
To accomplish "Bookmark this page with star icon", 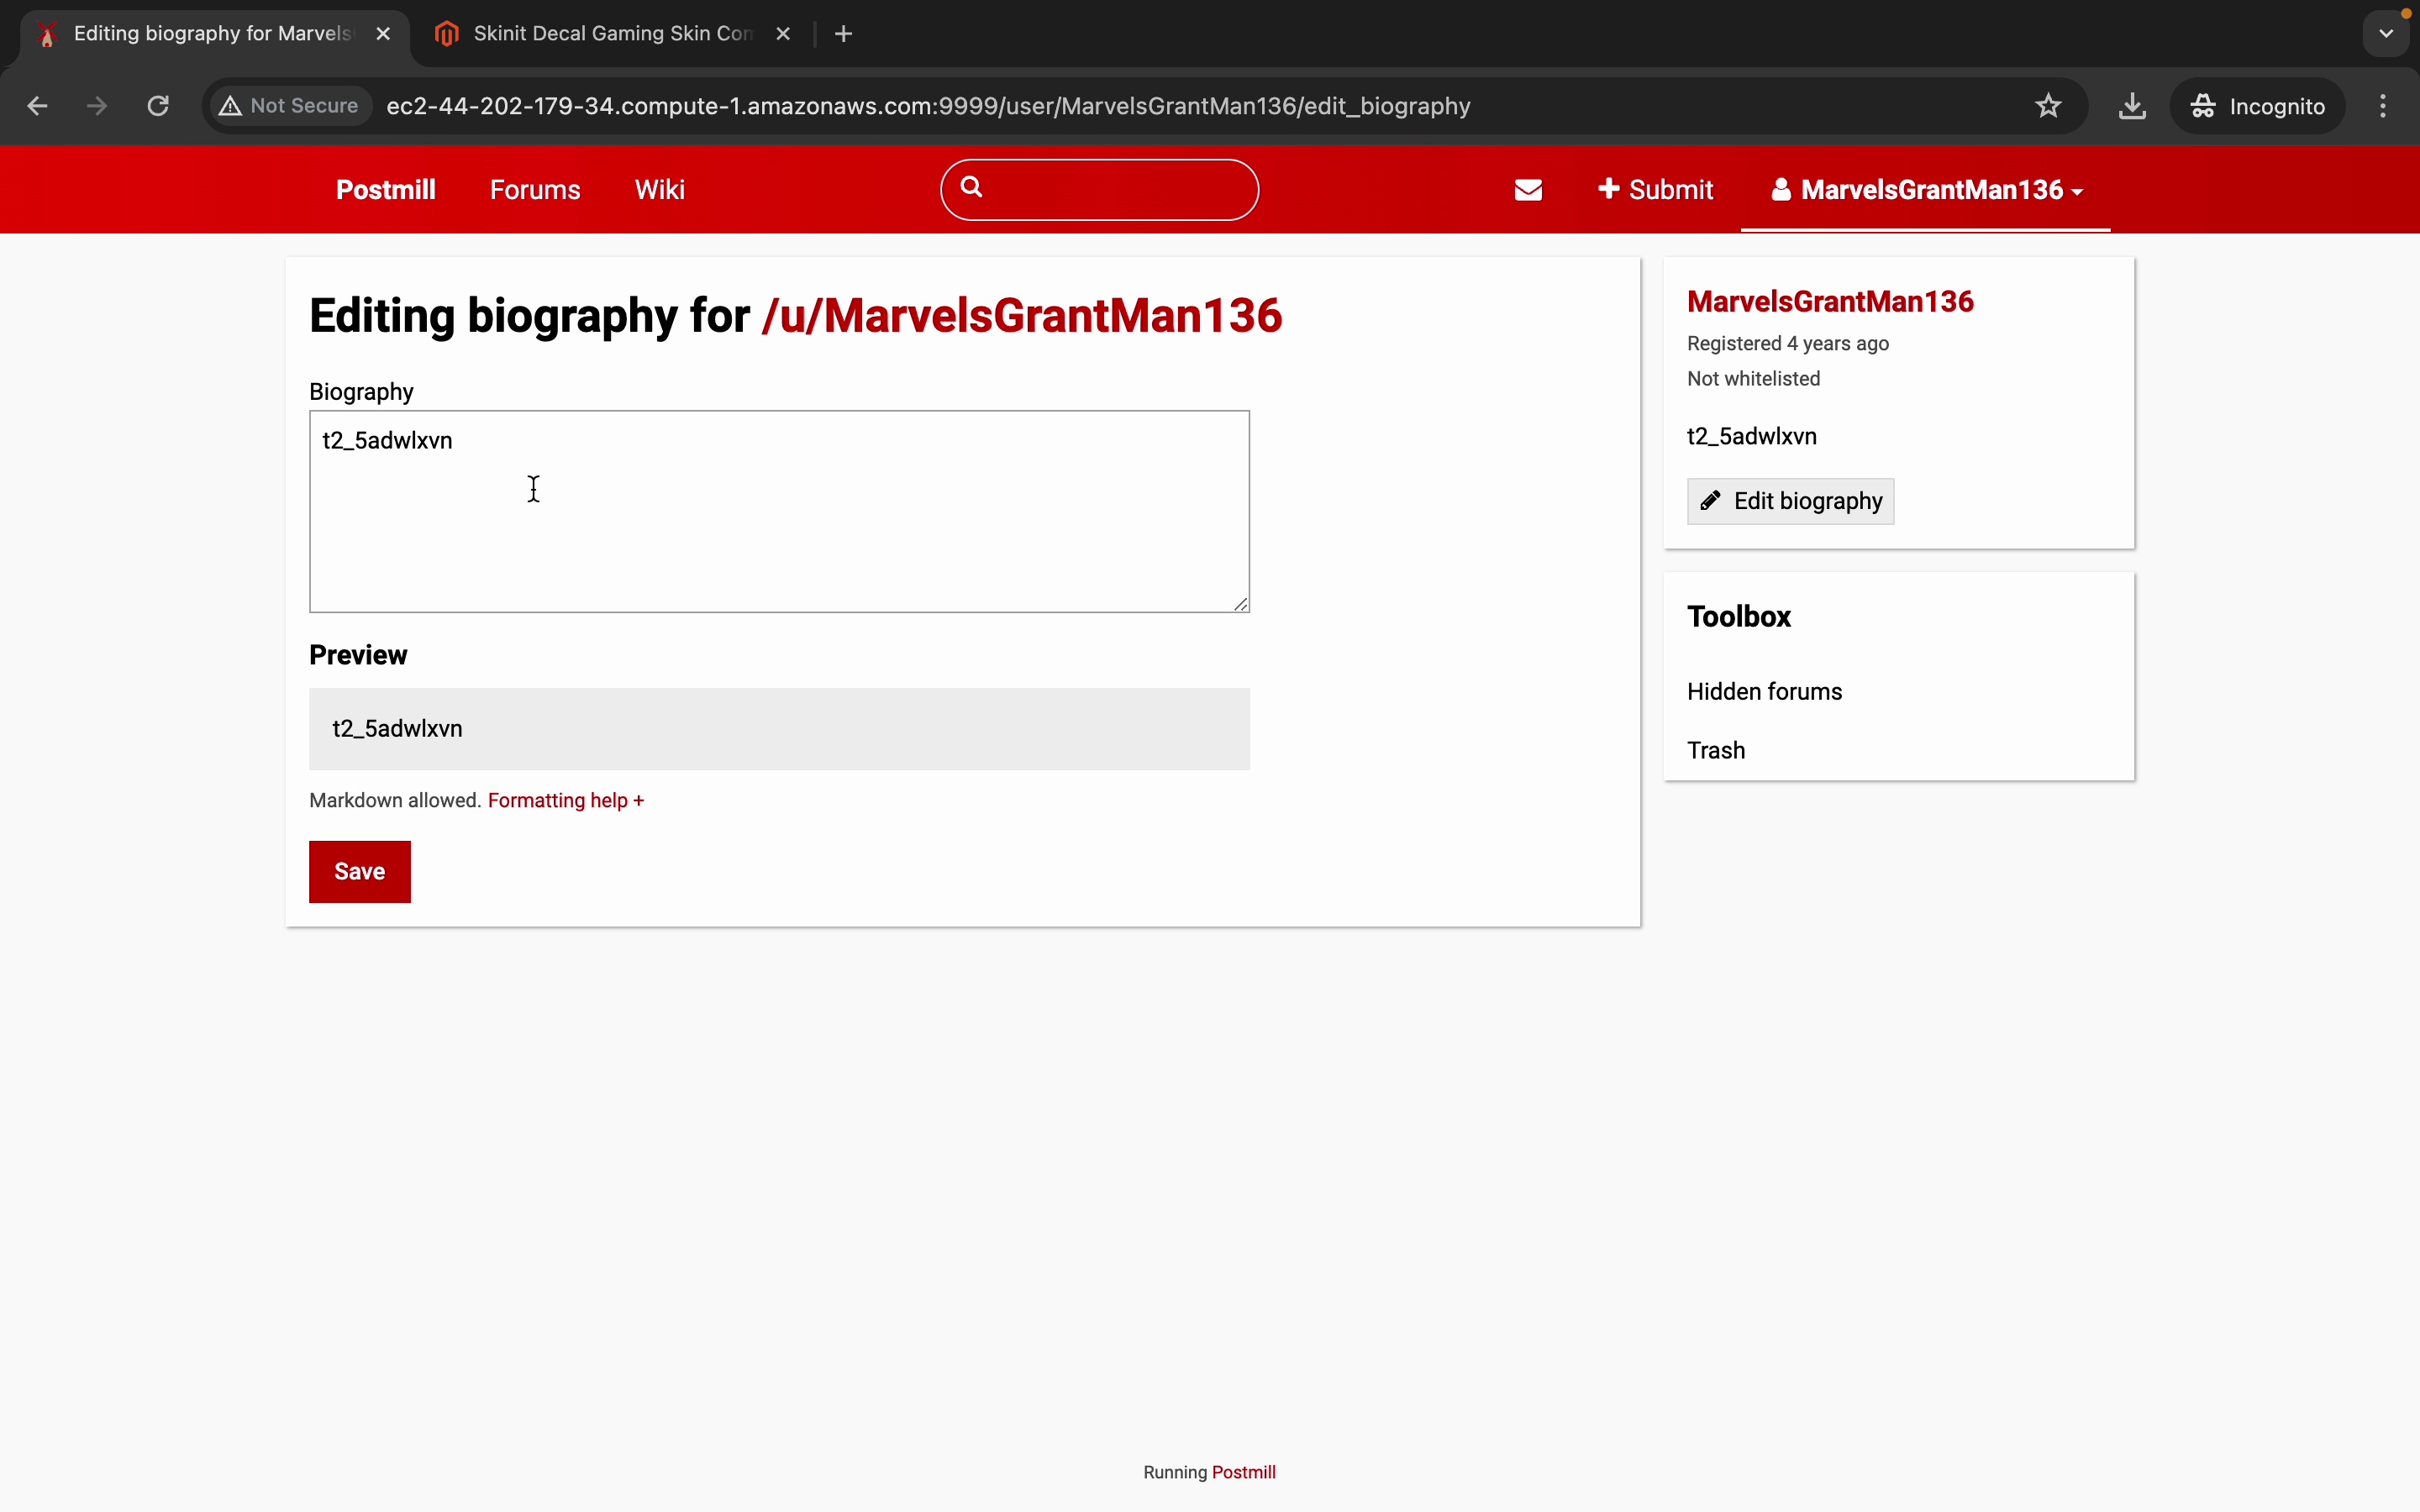I will pyautogui.click(x=2048, y=106).
